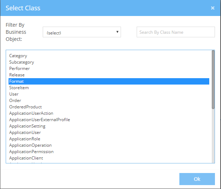
Task: Select the User class entry
Action: click(14, 94)
